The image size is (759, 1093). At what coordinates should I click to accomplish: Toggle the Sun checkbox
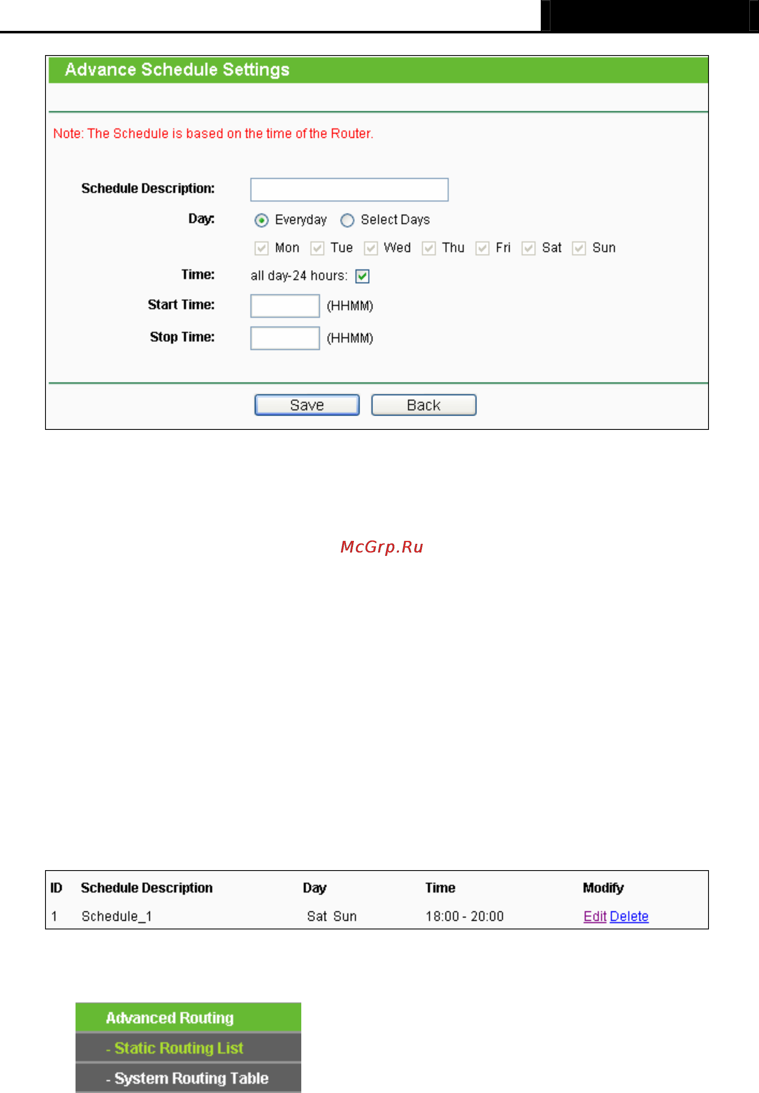click(x=579, y=248)
